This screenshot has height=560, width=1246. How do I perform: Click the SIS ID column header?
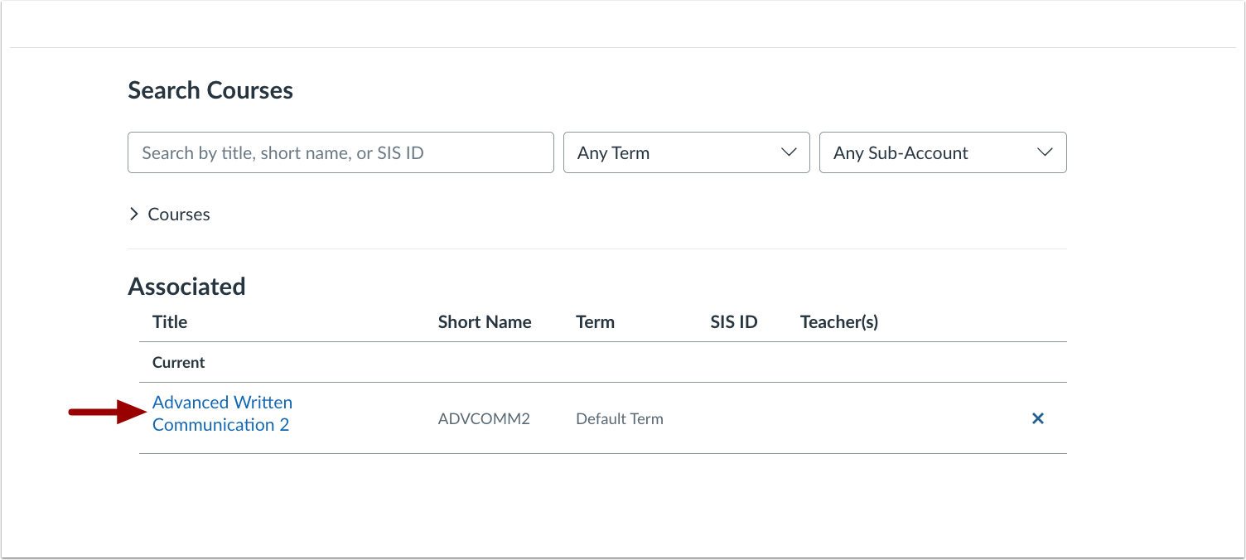pyautogui.click(x=733, y=321)
